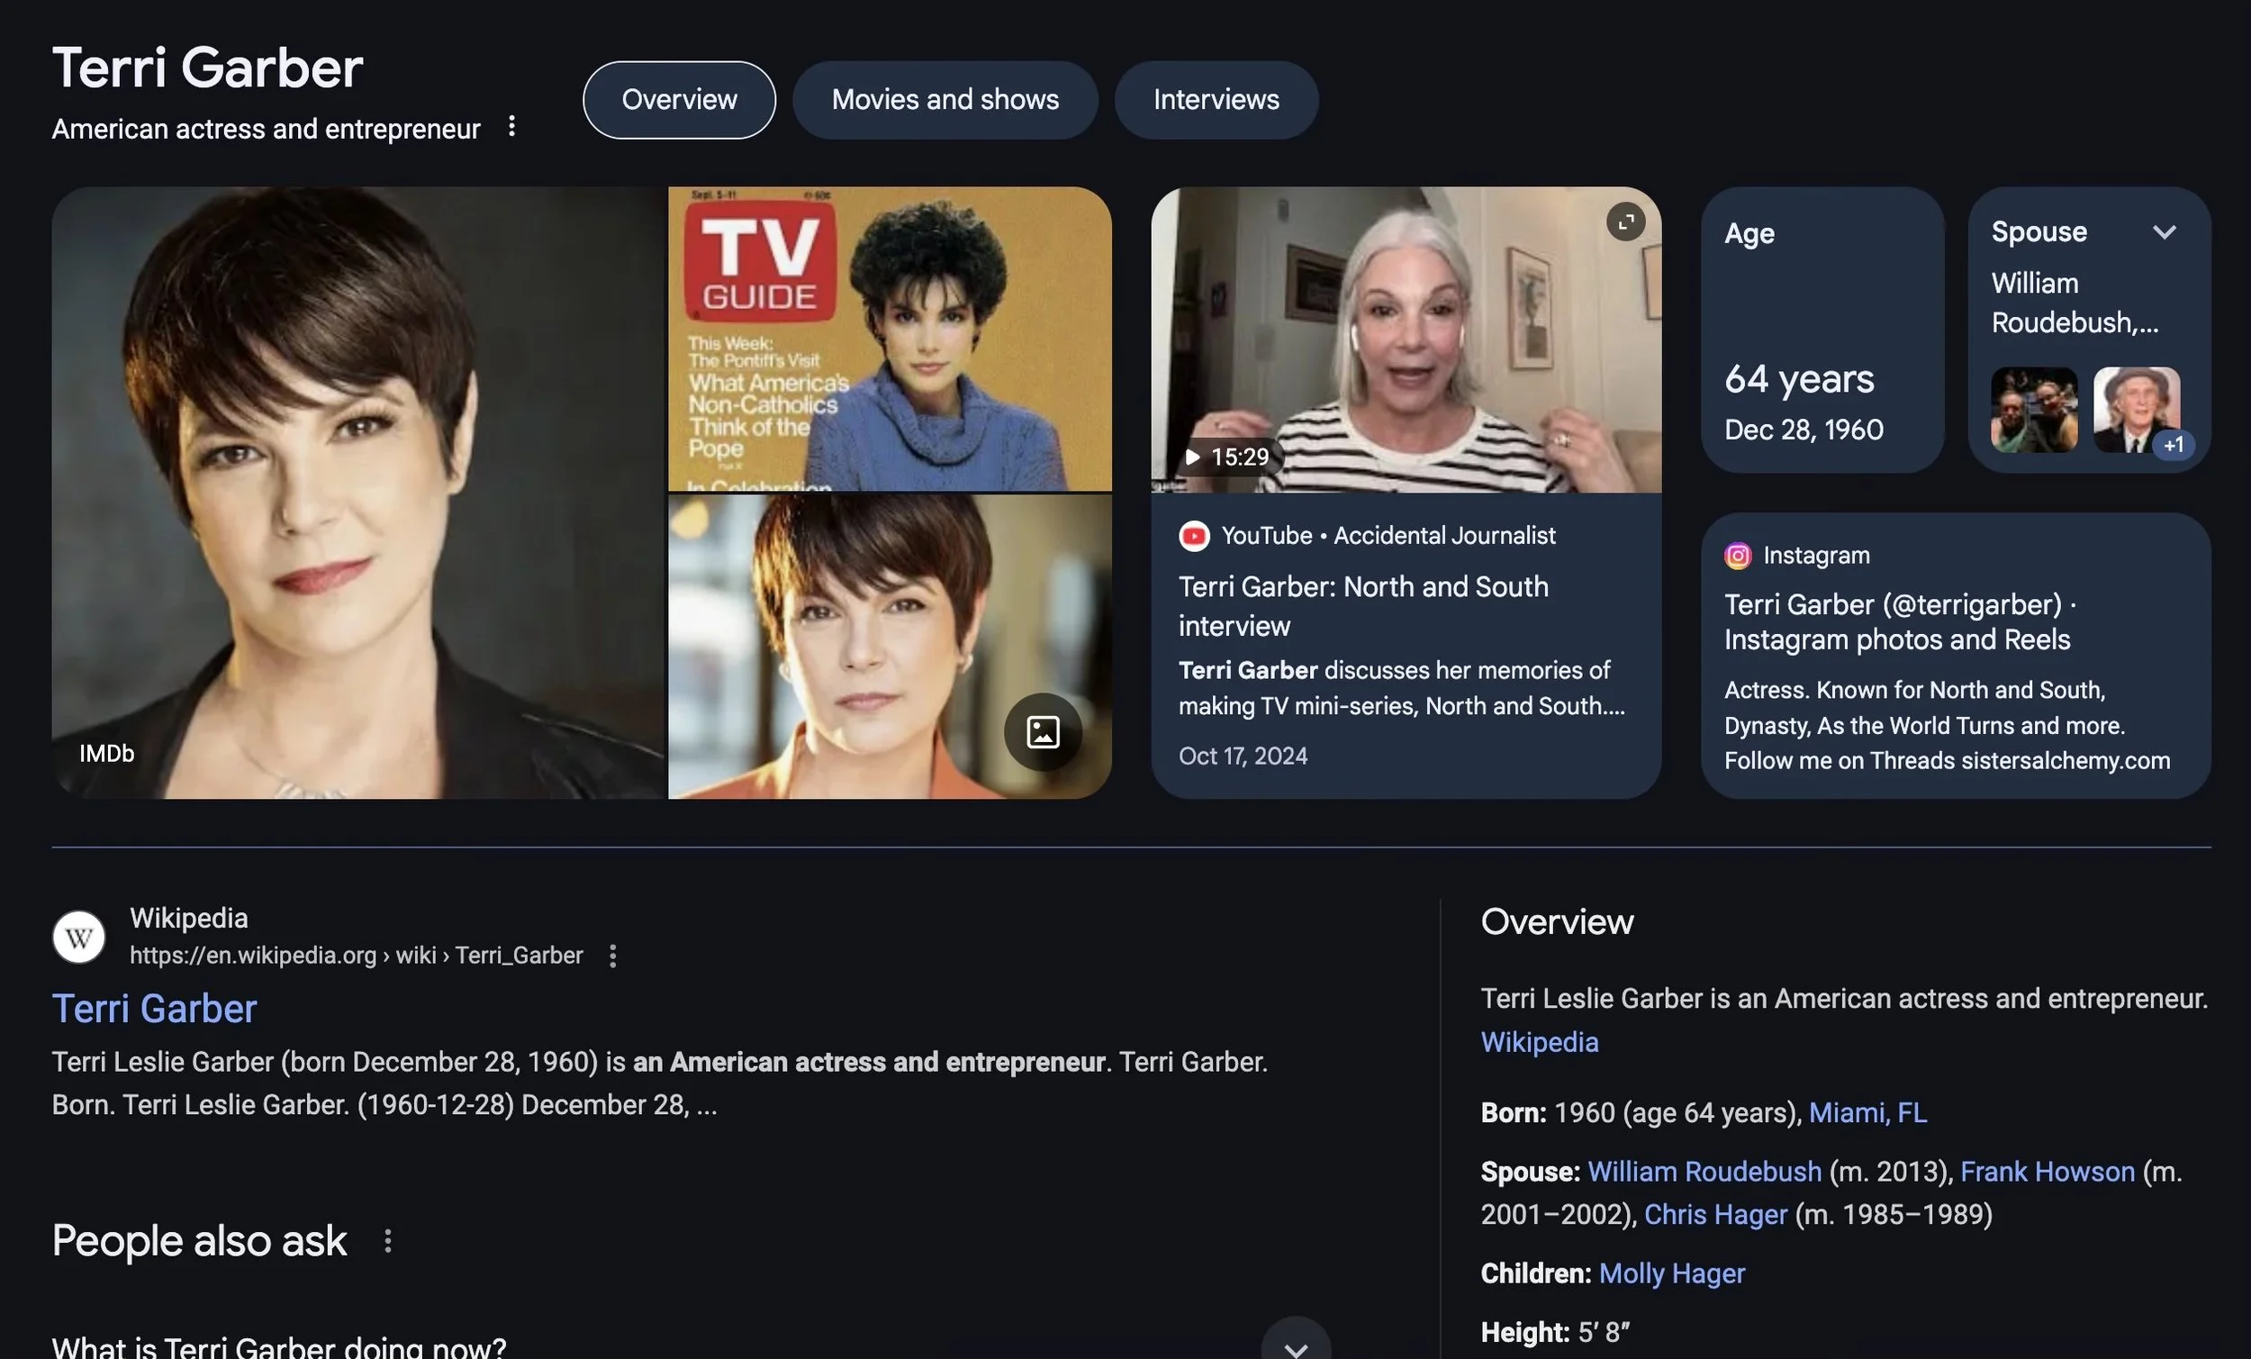The image size is (2251, 1359).
Task: Open the William Roudebush spouse link
Action: (x=1704, y=1172)
